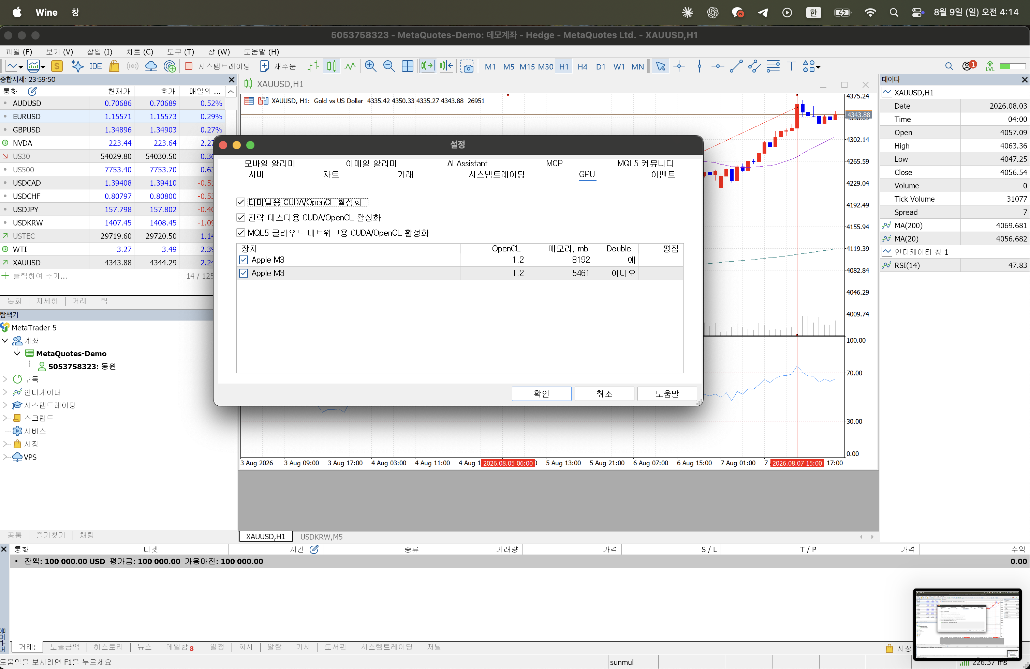Click the MQL5 cloud network plus icon
Screen dimensions: 1030x669
(x=170, y=66)
